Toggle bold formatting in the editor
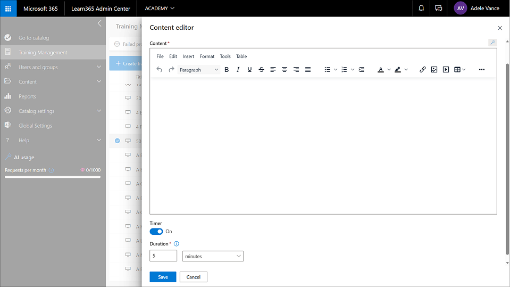510x287 pixels. pyautogui.click(x=227, y=70)
